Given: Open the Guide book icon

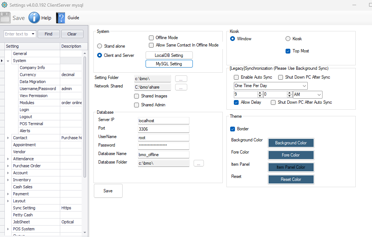Looking at the screenshot, I should click(x=61, y=18).
